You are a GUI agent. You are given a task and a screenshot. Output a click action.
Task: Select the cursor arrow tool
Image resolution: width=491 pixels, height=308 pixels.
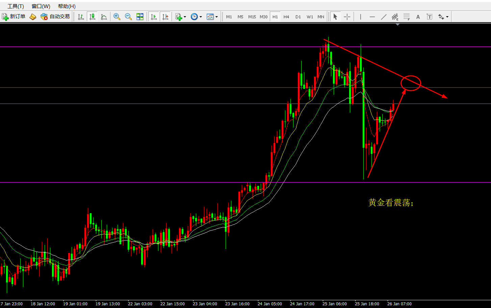pyautogui.click(x=335, y=17)
